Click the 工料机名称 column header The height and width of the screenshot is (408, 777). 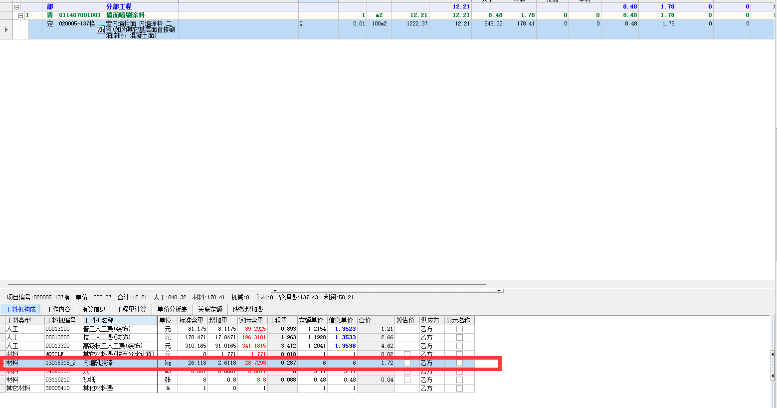[120, 320]
